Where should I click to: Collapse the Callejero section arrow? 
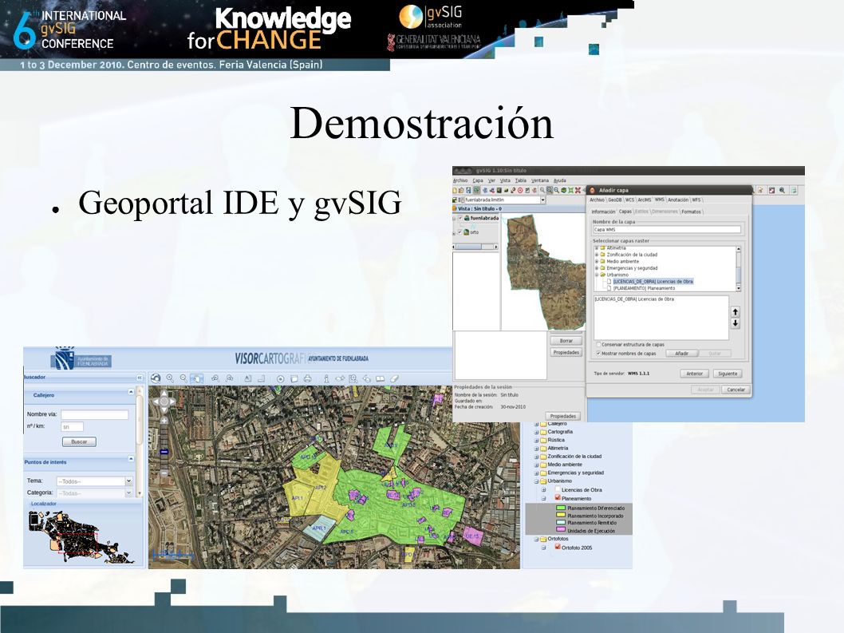click(131, 392)
